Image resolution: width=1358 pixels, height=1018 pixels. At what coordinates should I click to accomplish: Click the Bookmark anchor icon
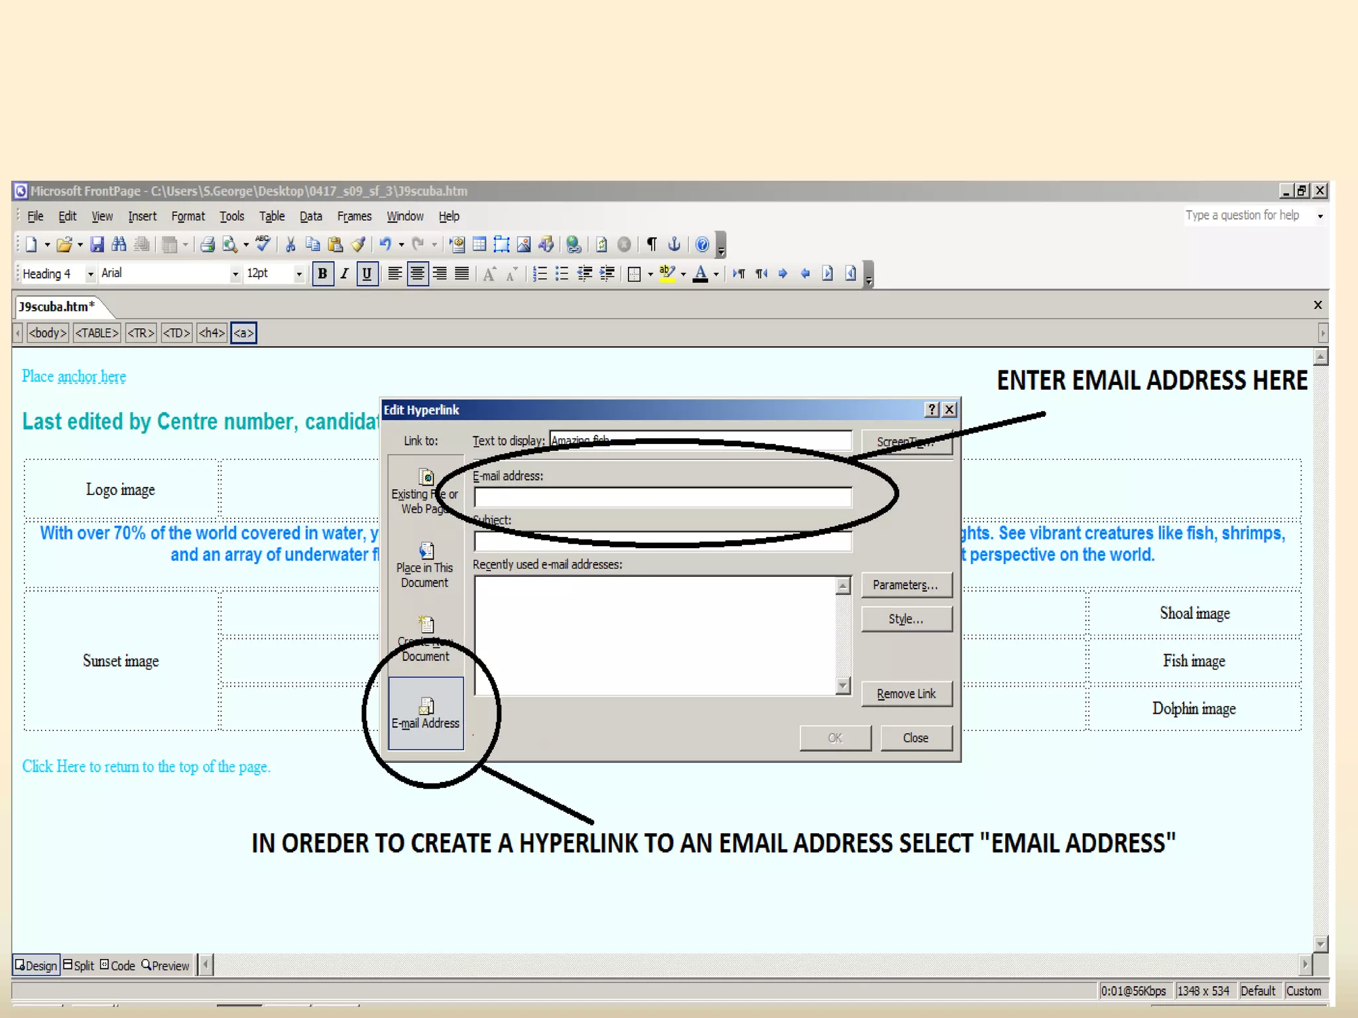674,245
